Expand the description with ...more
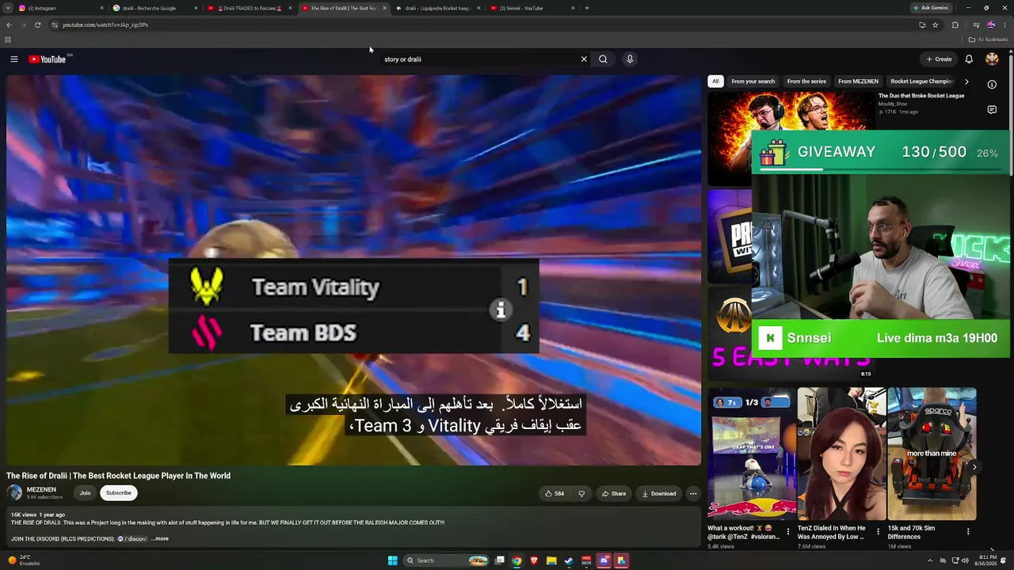This screenshot has height=570, width=1014. click(160, 539)
